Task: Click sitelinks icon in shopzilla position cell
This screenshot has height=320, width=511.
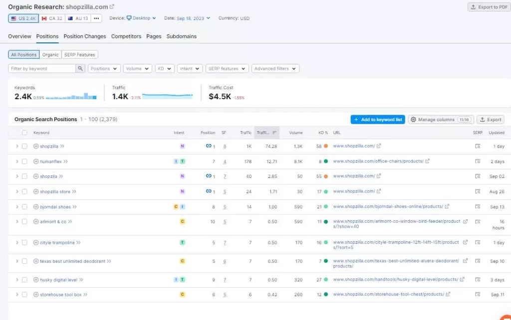Action: point(209,146)
